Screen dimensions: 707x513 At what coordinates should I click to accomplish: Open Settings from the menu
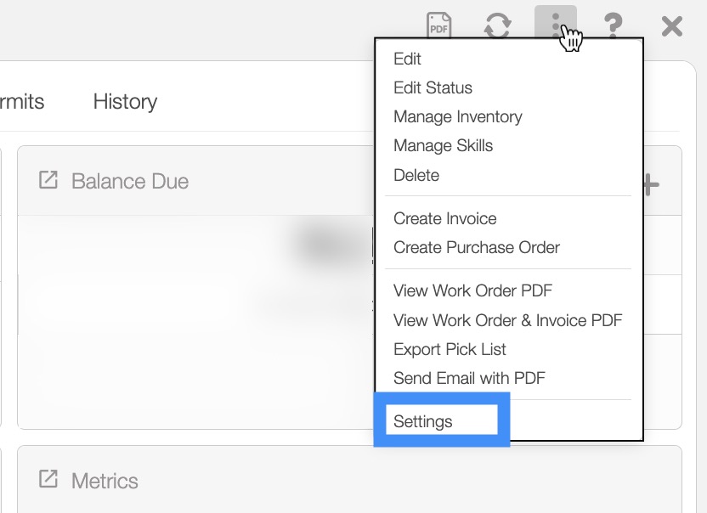[423, 422]
